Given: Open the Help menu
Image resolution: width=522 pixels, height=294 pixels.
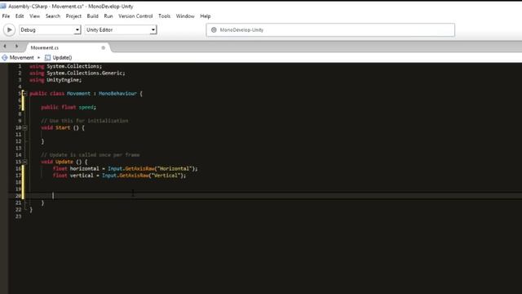Looking at the screenshot, I should 206,16.
